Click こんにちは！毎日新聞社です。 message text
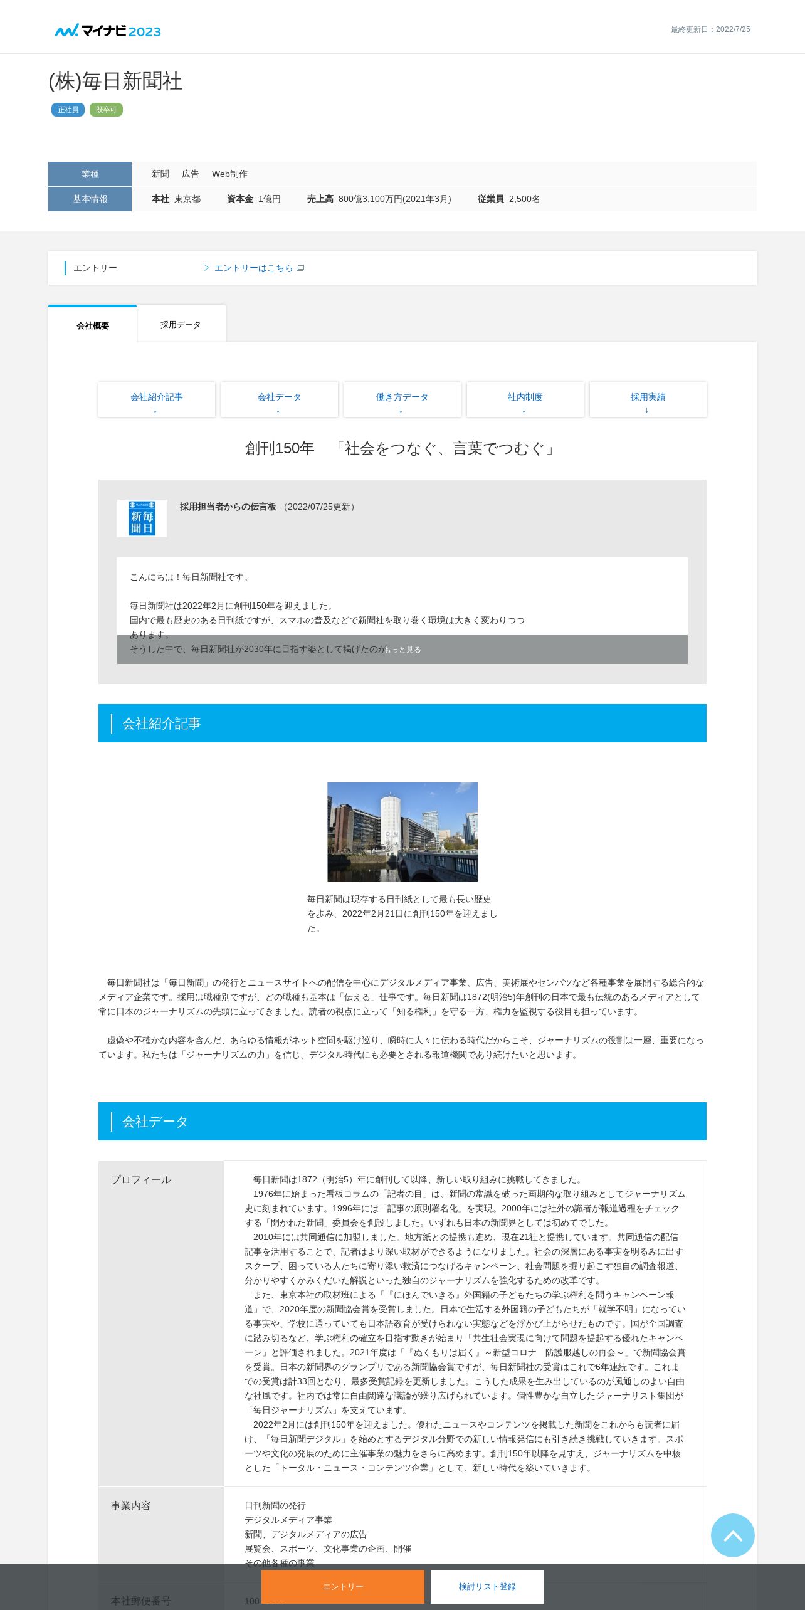Image resolution: width=805 pixels, height=1610 pixels. [190, 577]
